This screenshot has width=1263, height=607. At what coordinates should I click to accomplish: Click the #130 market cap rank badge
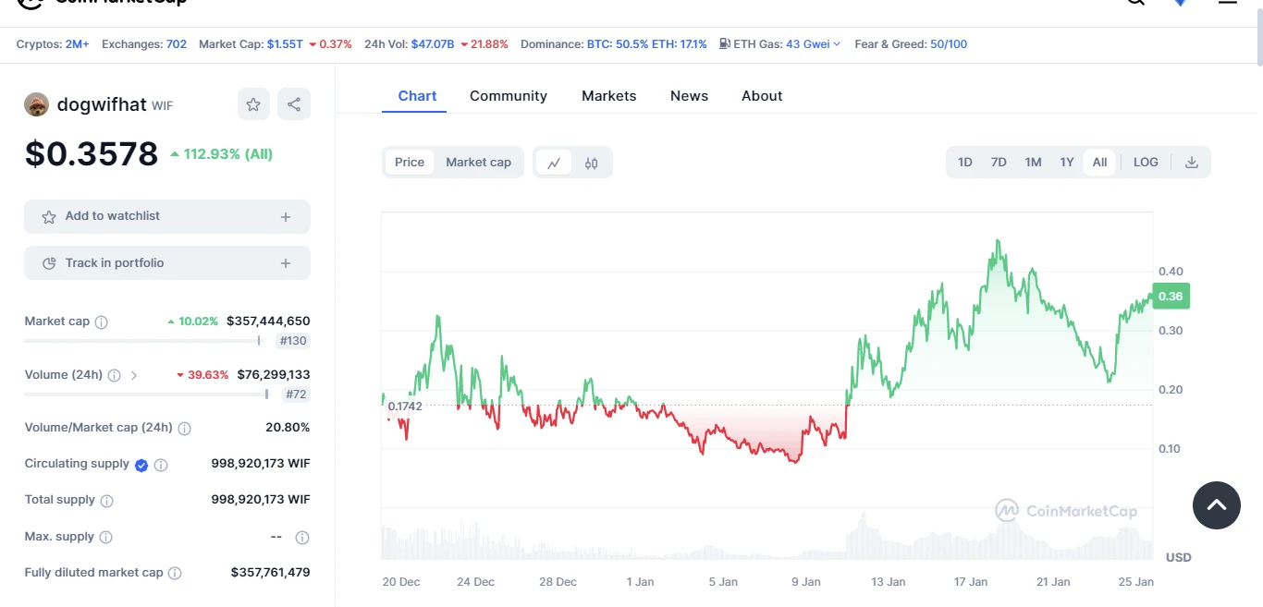293,341
